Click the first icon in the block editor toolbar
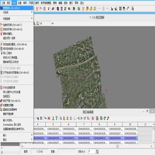The width and height of the screenshot is (155, 155). pyautogui.click(x=38, y=118)
